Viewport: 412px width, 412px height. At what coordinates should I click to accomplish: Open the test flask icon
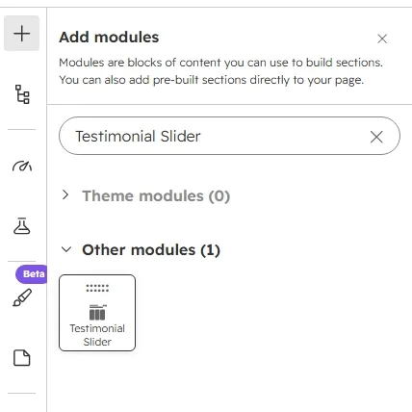22,225
